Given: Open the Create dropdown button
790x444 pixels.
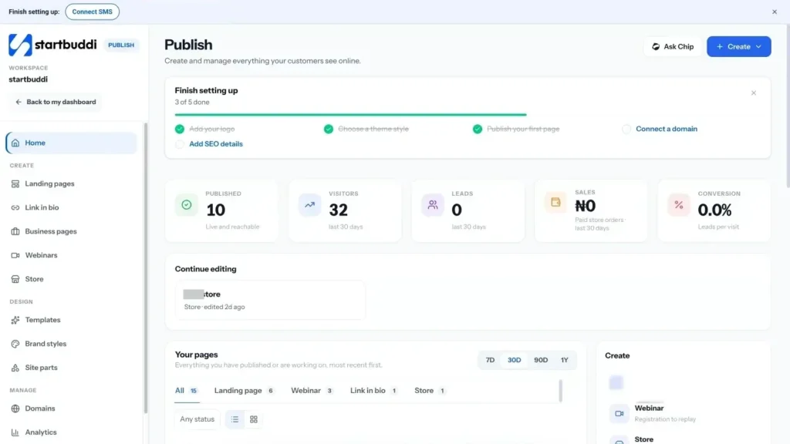Looking at the screenshot, I should coord(738,46).
